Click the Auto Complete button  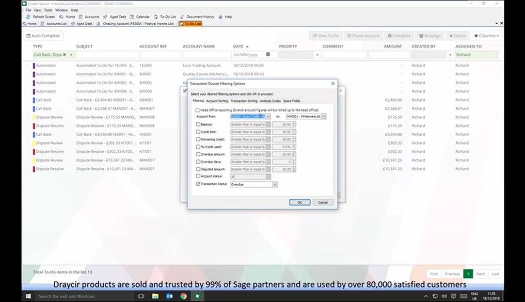pos(43,36)
